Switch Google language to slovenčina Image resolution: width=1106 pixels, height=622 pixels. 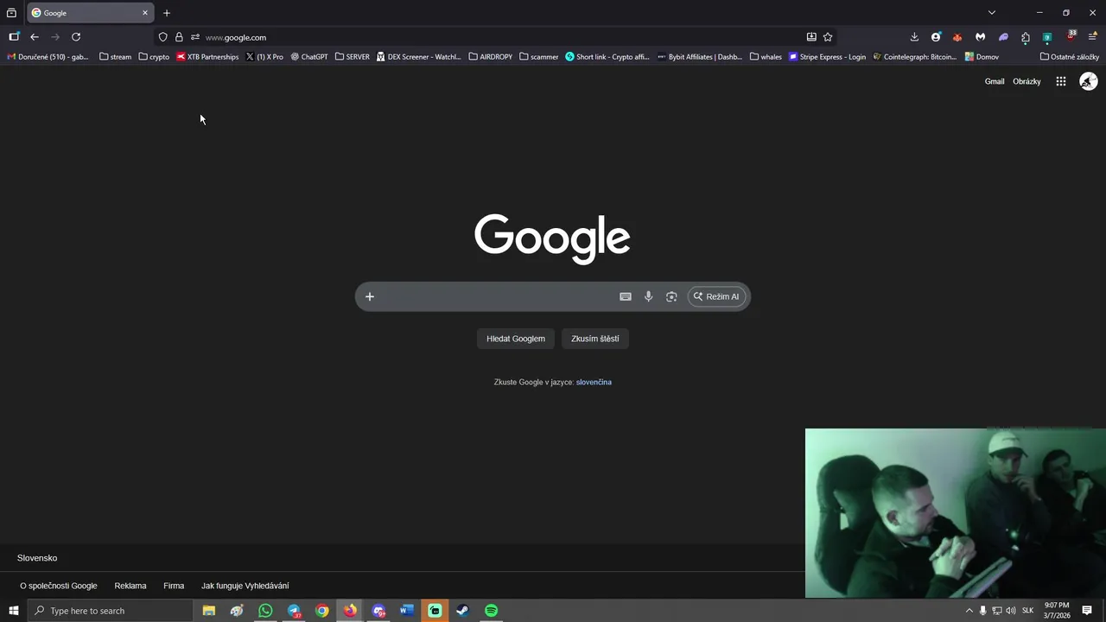(x=594, y=382)
